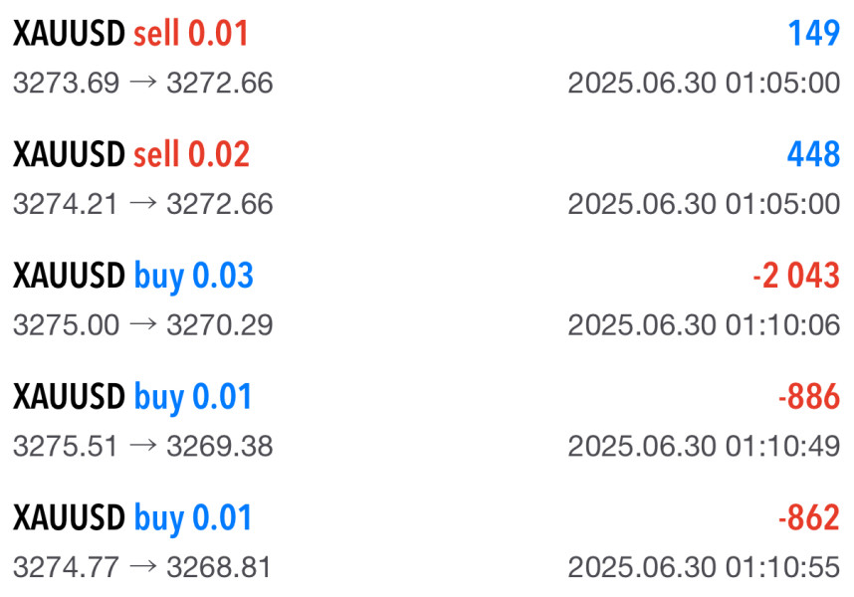854x597 pixels.
Task: Click the 01:10:55 close timestamp
Action: pos(704,567)
